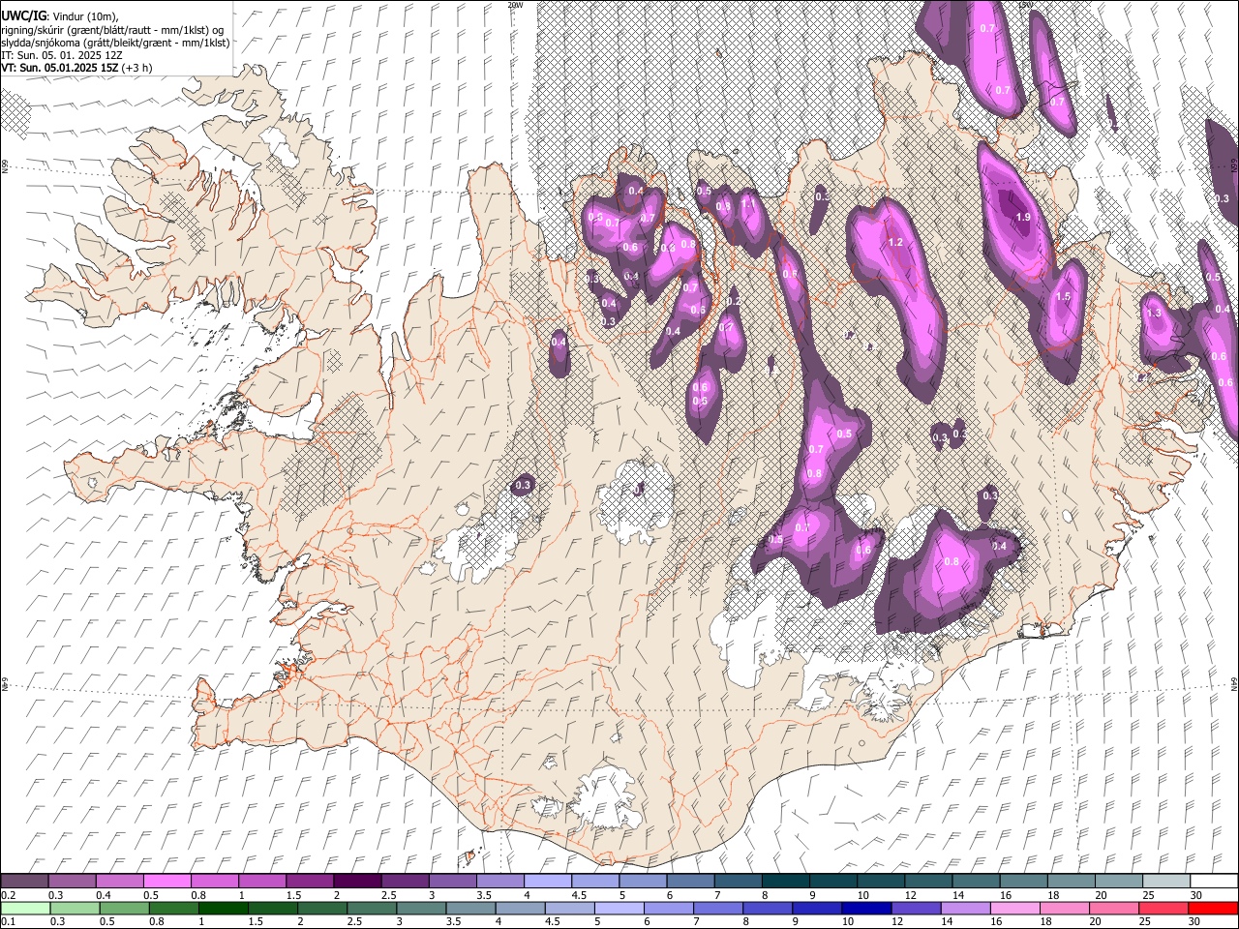This screenshot has width=1239, height=929.
Task: Click the 20W longitude label on the top edge
Action: pos(515,5)
